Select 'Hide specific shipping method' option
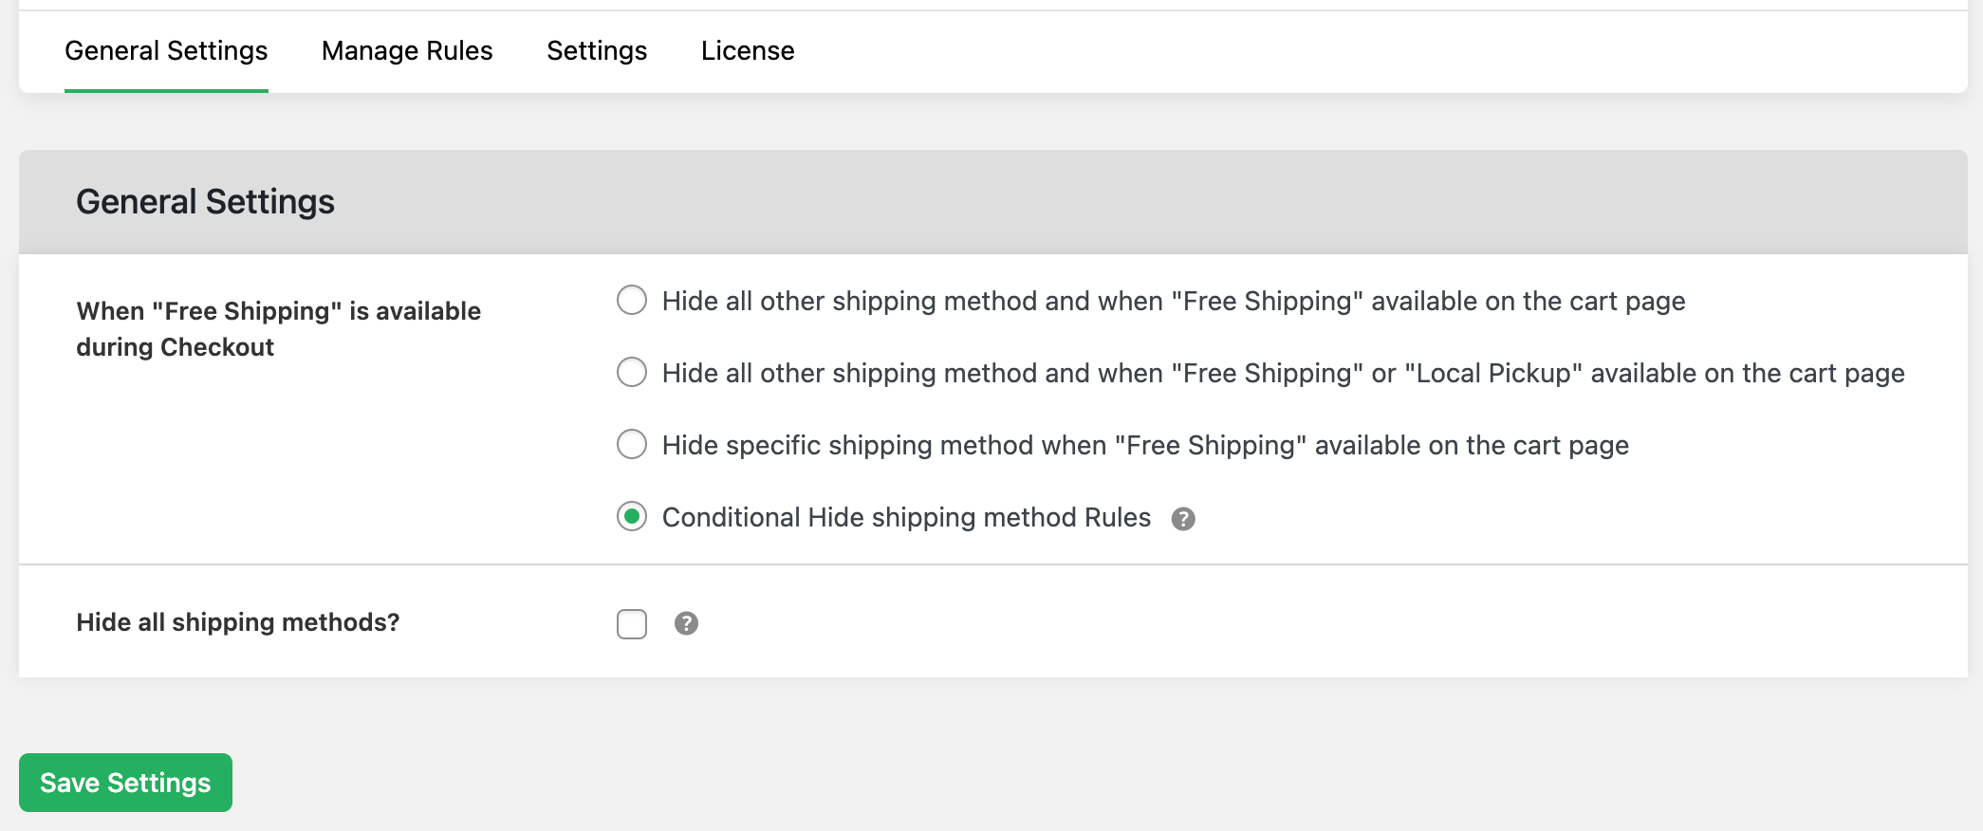The image size is (1983, 831). point(631,444)
